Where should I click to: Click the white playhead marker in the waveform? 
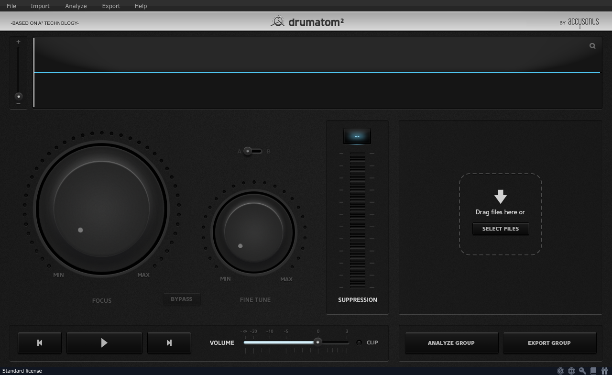[34, 73]
